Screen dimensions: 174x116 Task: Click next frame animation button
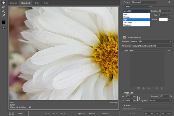tap(163, 113)
